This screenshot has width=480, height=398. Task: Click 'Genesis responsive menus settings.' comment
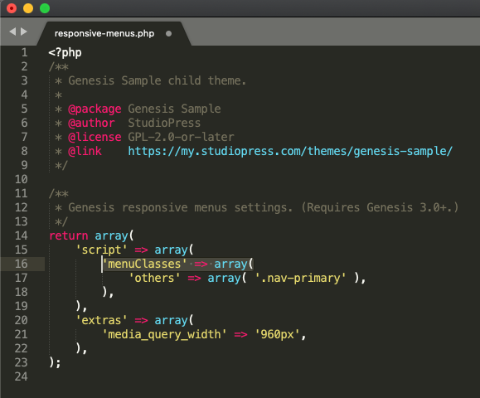pos(180,208)
